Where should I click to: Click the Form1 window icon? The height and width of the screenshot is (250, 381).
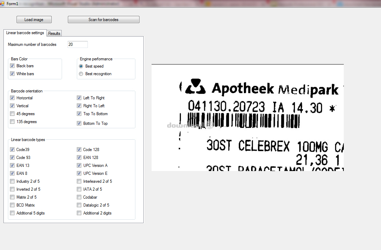(x=2, y=4)
